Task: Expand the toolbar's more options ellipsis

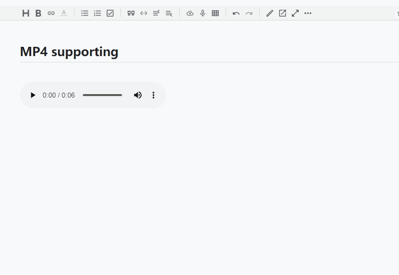Action: point(308,13)
